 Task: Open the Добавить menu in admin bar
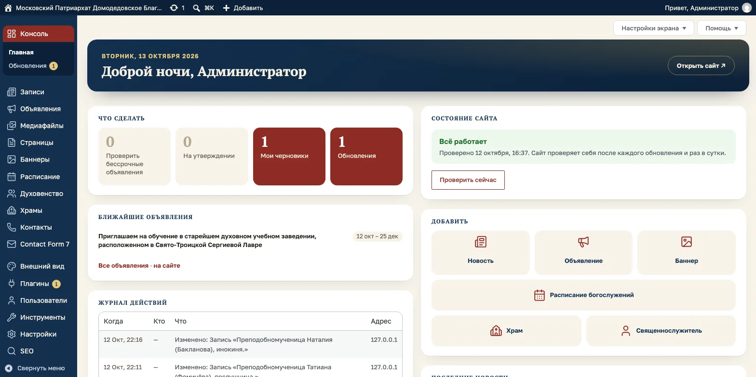[243, 8]
